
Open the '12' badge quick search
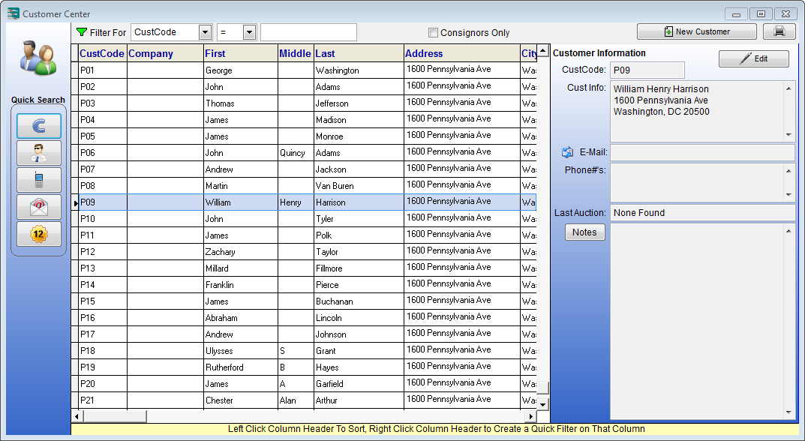(39, 234)
